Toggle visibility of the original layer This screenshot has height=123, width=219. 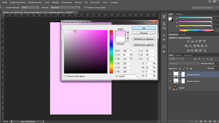coord(170,87)
